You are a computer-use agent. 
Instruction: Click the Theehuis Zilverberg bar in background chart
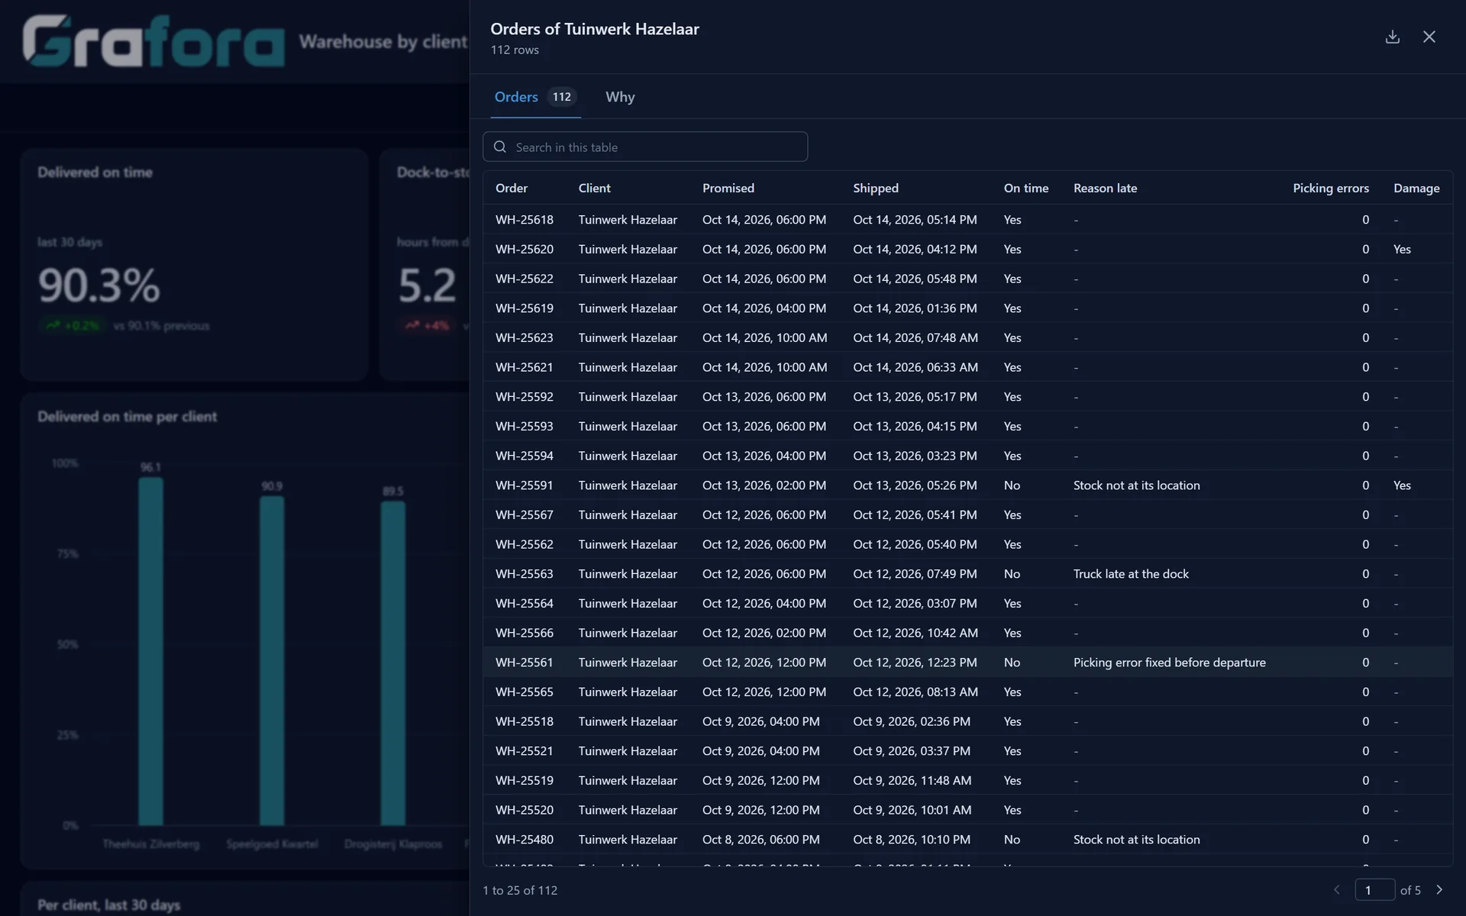point(150,652)
